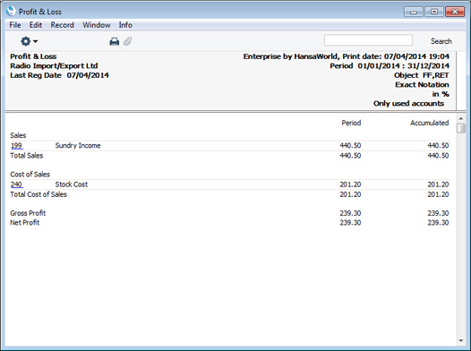Screen dimensions: 471x351
Task: Select the 'Stock Cost' account name
Action: 72,184
